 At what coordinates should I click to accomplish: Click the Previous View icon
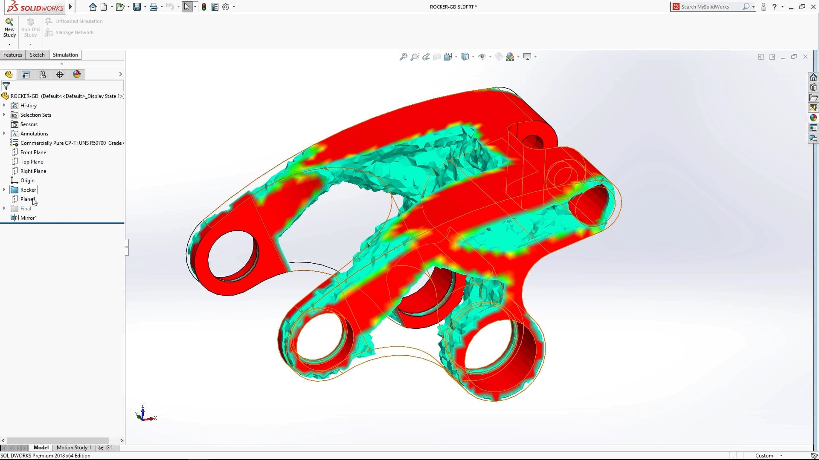tap(426, 57)
